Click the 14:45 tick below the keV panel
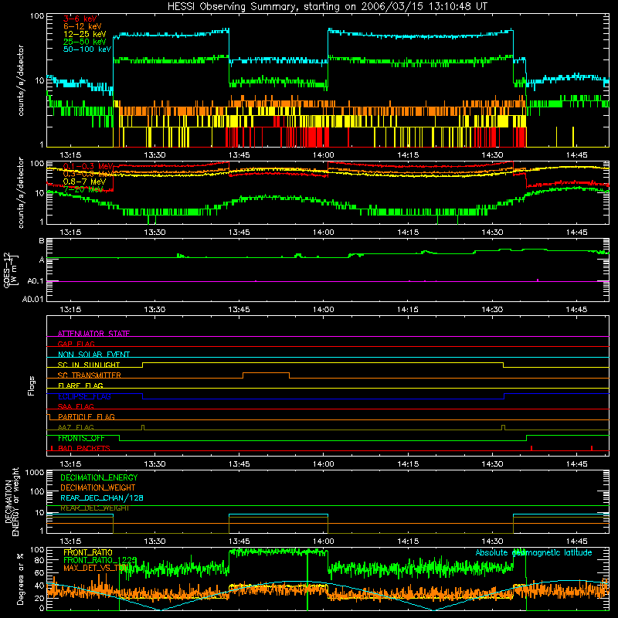The height and width of the screenshot is (618, 618). [576, 155]
